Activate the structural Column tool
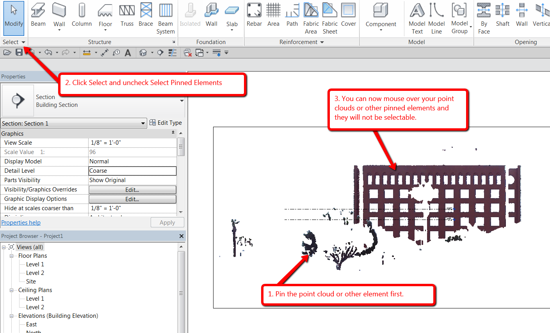The image size is (550, 333). [81, 16]
